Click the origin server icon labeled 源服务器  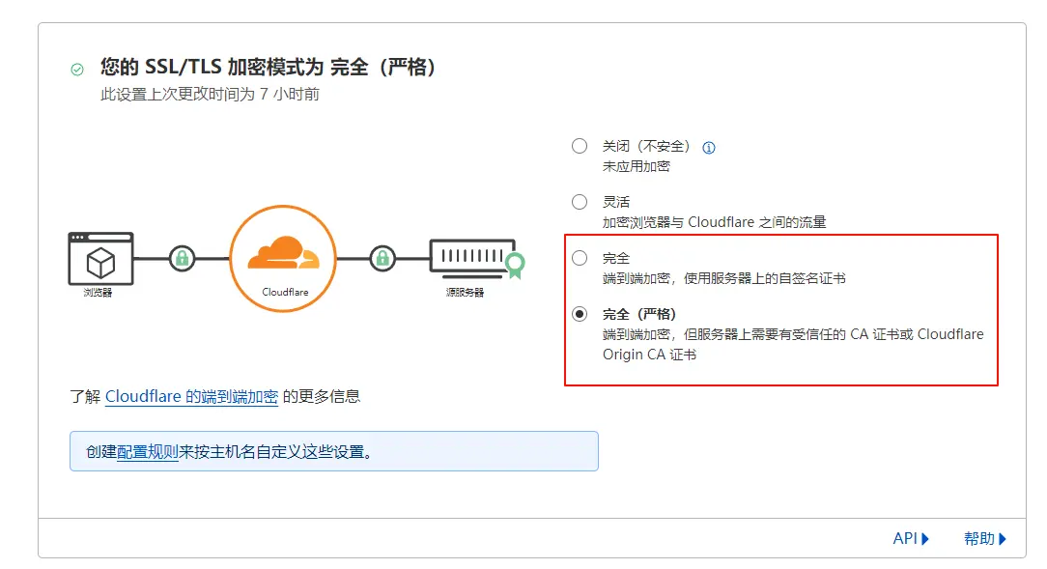472,259
